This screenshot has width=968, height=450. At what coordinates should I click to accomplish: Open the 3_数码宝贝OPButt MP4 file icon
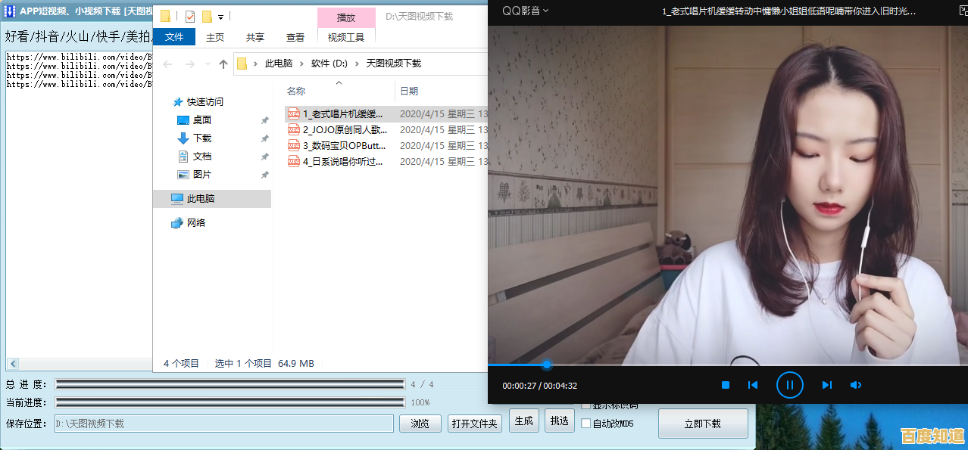[294, 145]
